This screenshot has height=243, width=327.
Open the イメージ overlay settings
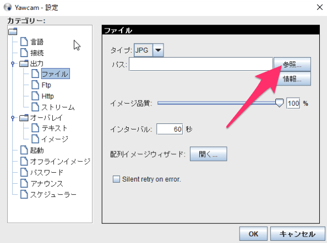[x=54, y=139]
